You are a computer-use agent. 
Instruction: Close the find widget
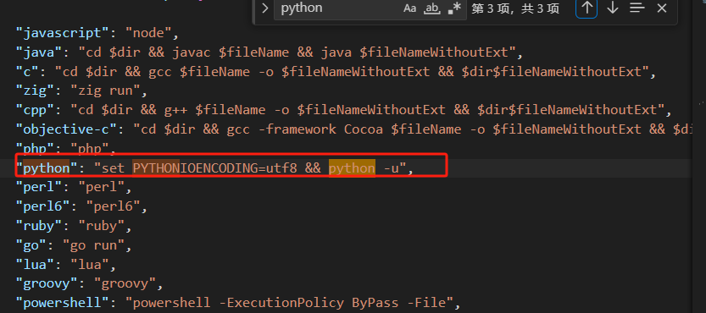662,8
